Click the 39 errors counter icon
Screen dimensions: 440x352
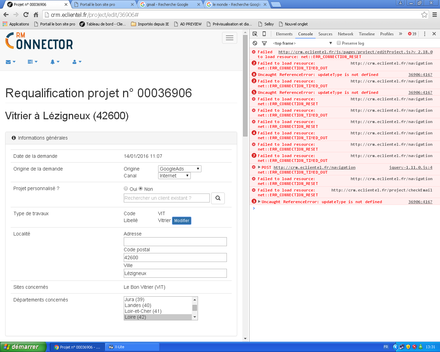[x=412, y=34]
